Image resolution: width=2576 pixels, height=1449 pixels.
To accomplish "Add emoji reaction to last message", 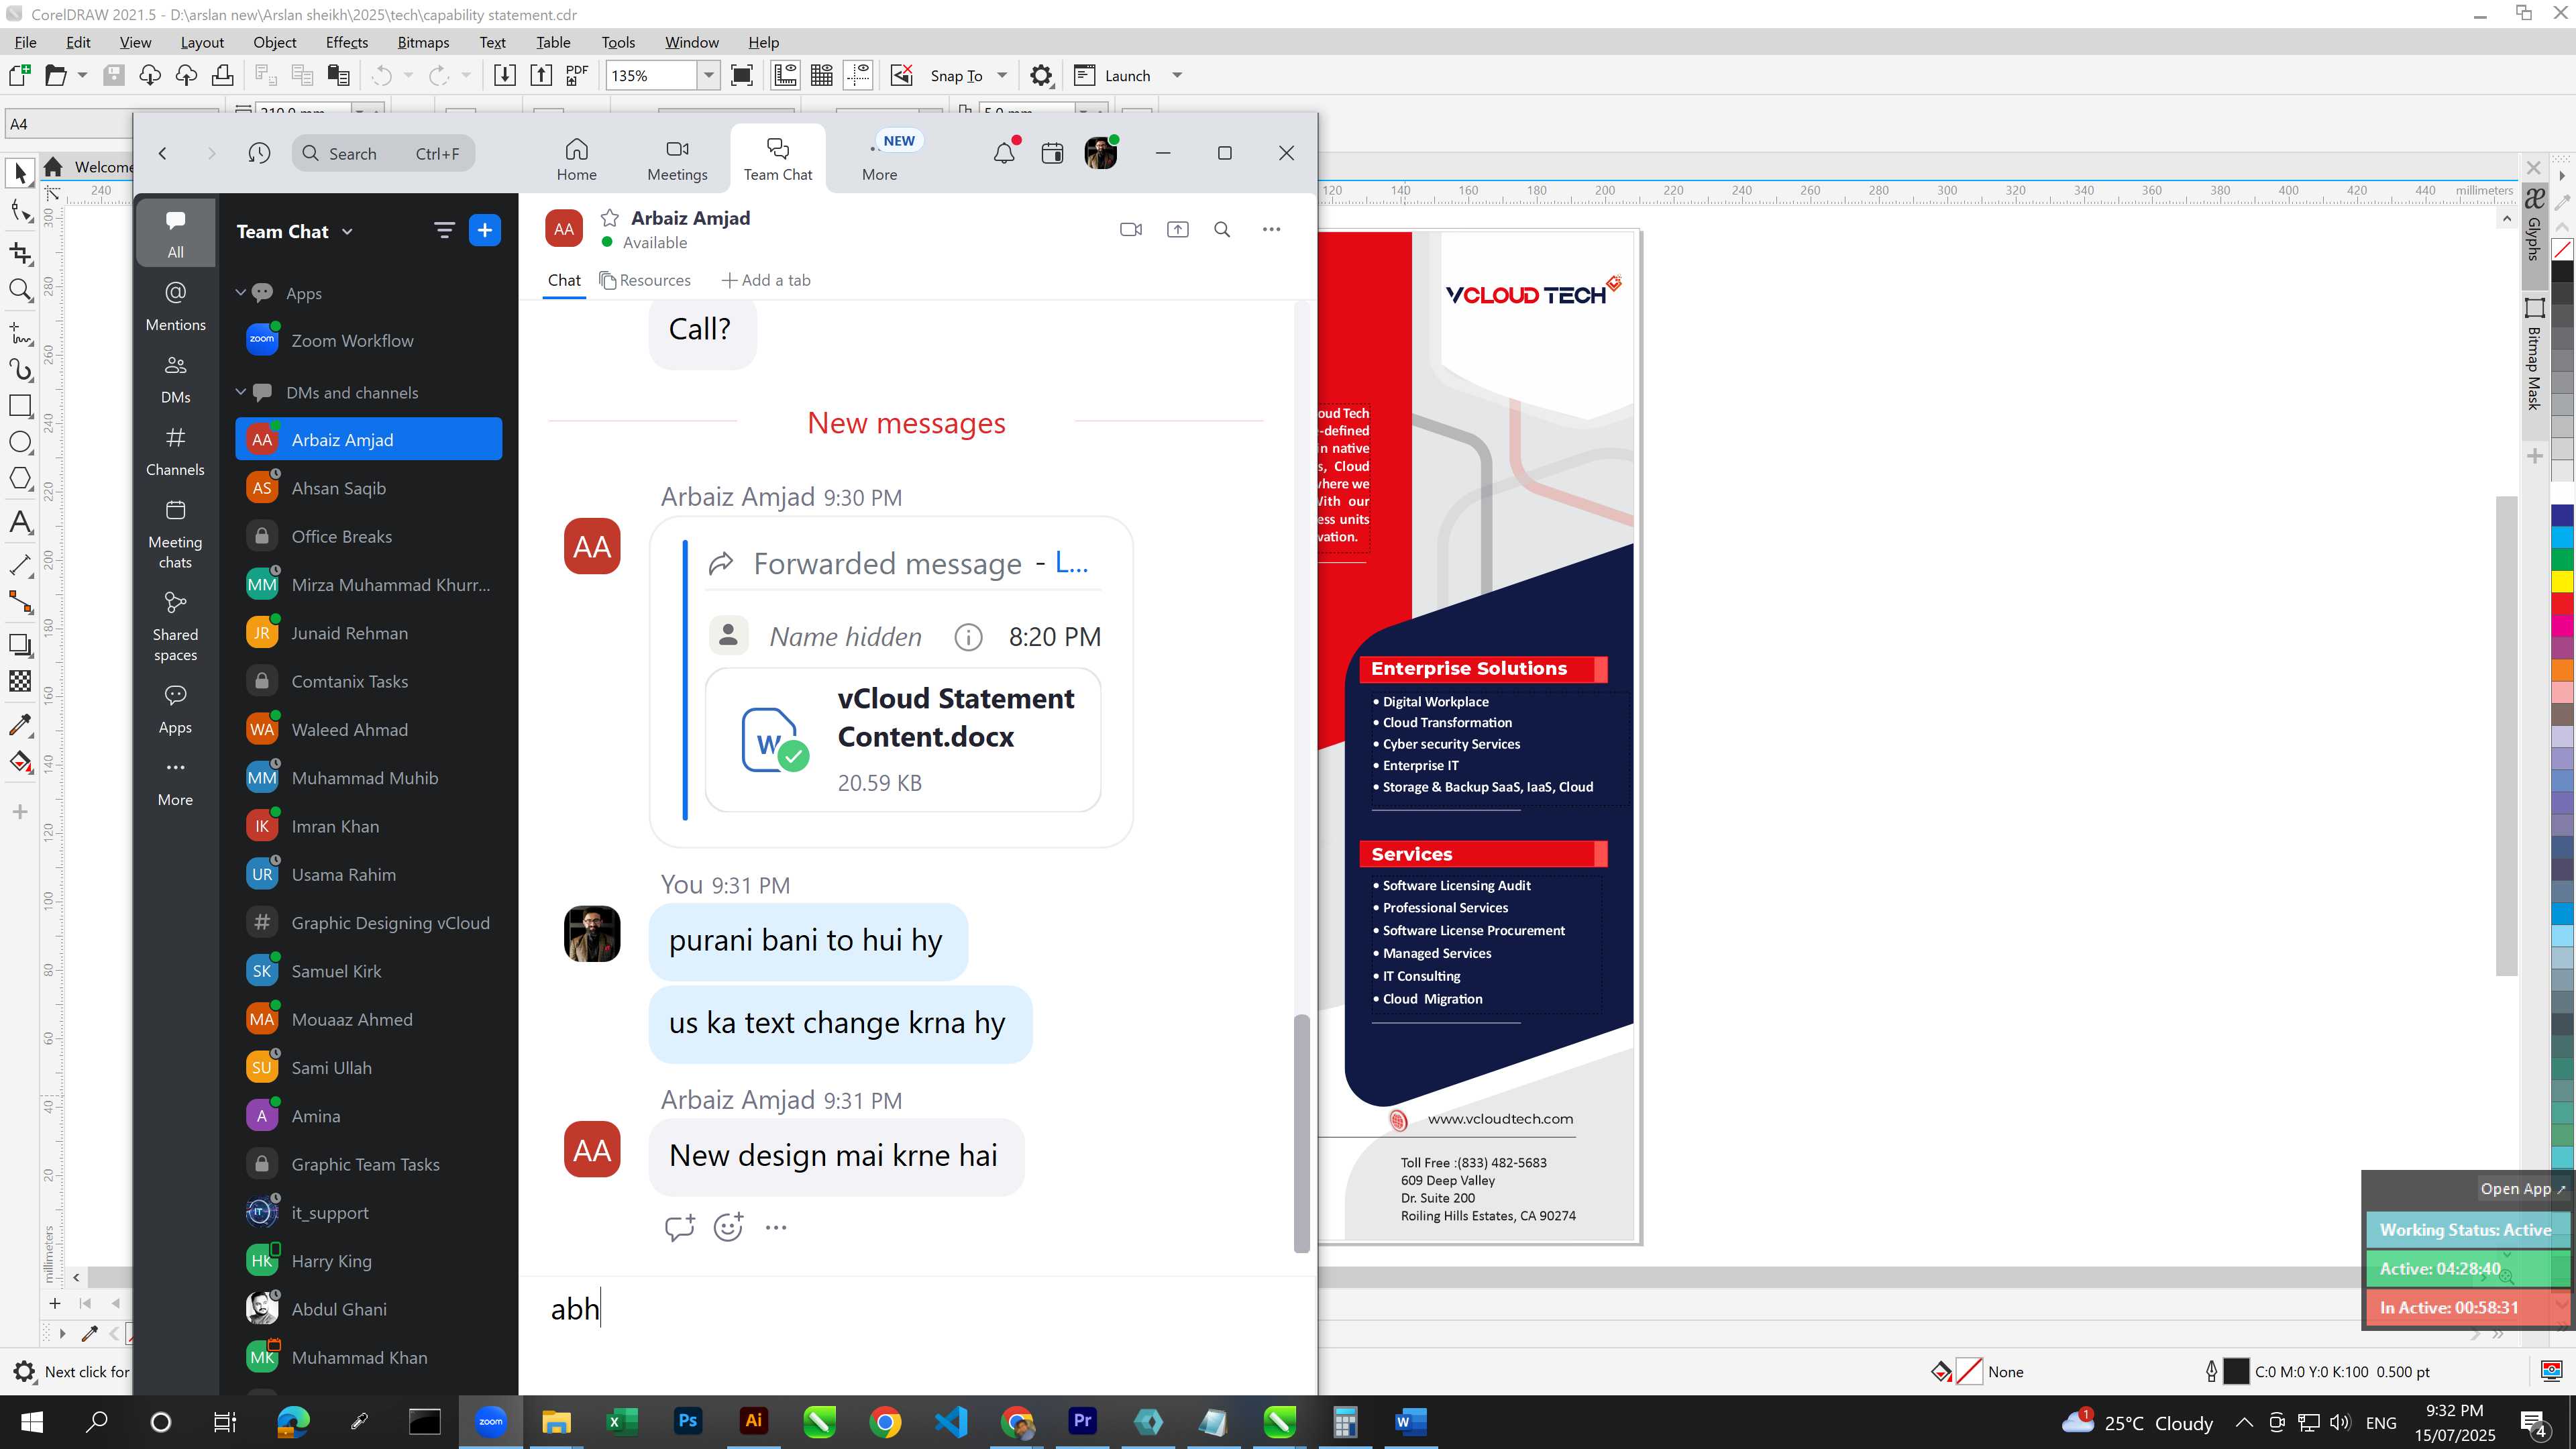I will pos(728,1227).
